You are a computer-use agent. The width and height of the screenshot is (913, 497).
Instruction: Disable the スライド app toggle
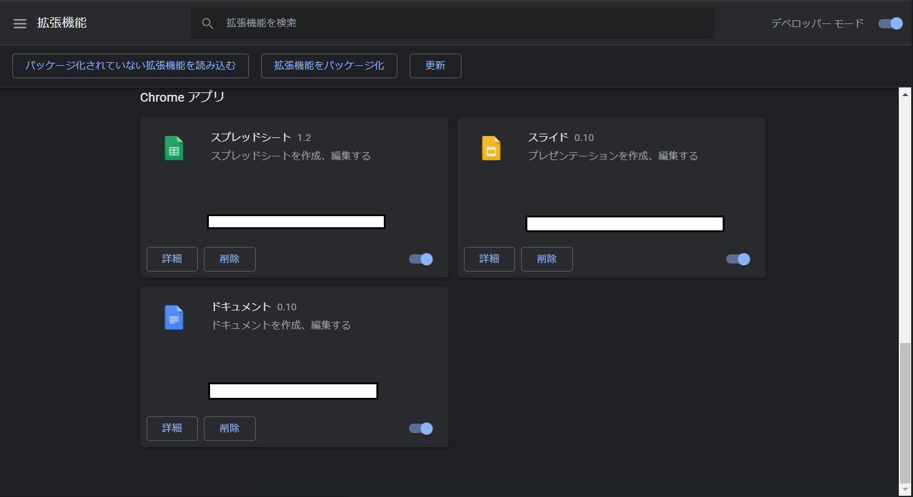(x=738, y=259)
